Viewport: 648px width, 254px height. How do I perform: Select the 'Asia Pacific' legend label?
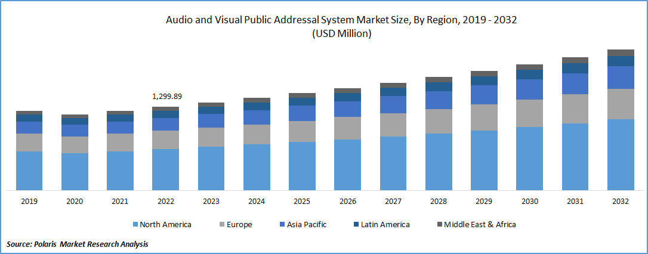pyautogui.click(x=306, y=225)
